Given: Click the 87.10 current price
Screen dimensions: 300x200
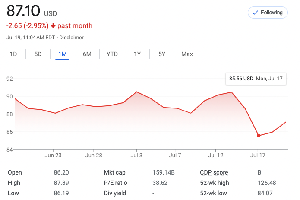Looking at the screenshot, I should (23, 10).
